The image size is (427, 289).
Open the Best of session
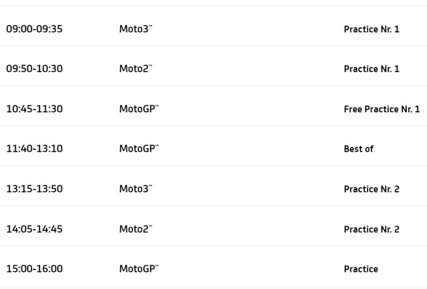(359, 149)
